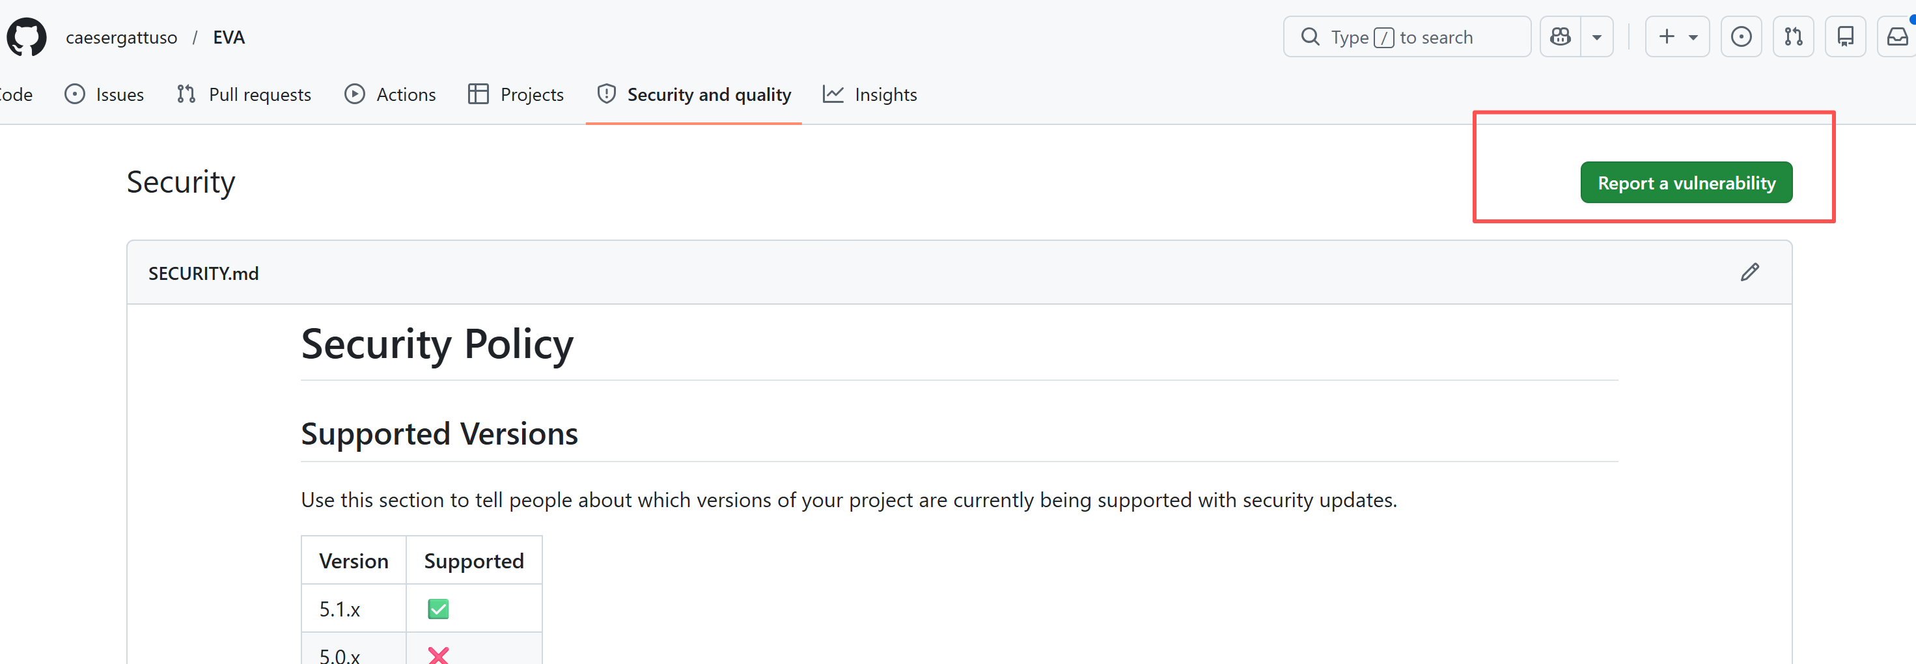Switch to the repository Issues tab

pos(105,94)
